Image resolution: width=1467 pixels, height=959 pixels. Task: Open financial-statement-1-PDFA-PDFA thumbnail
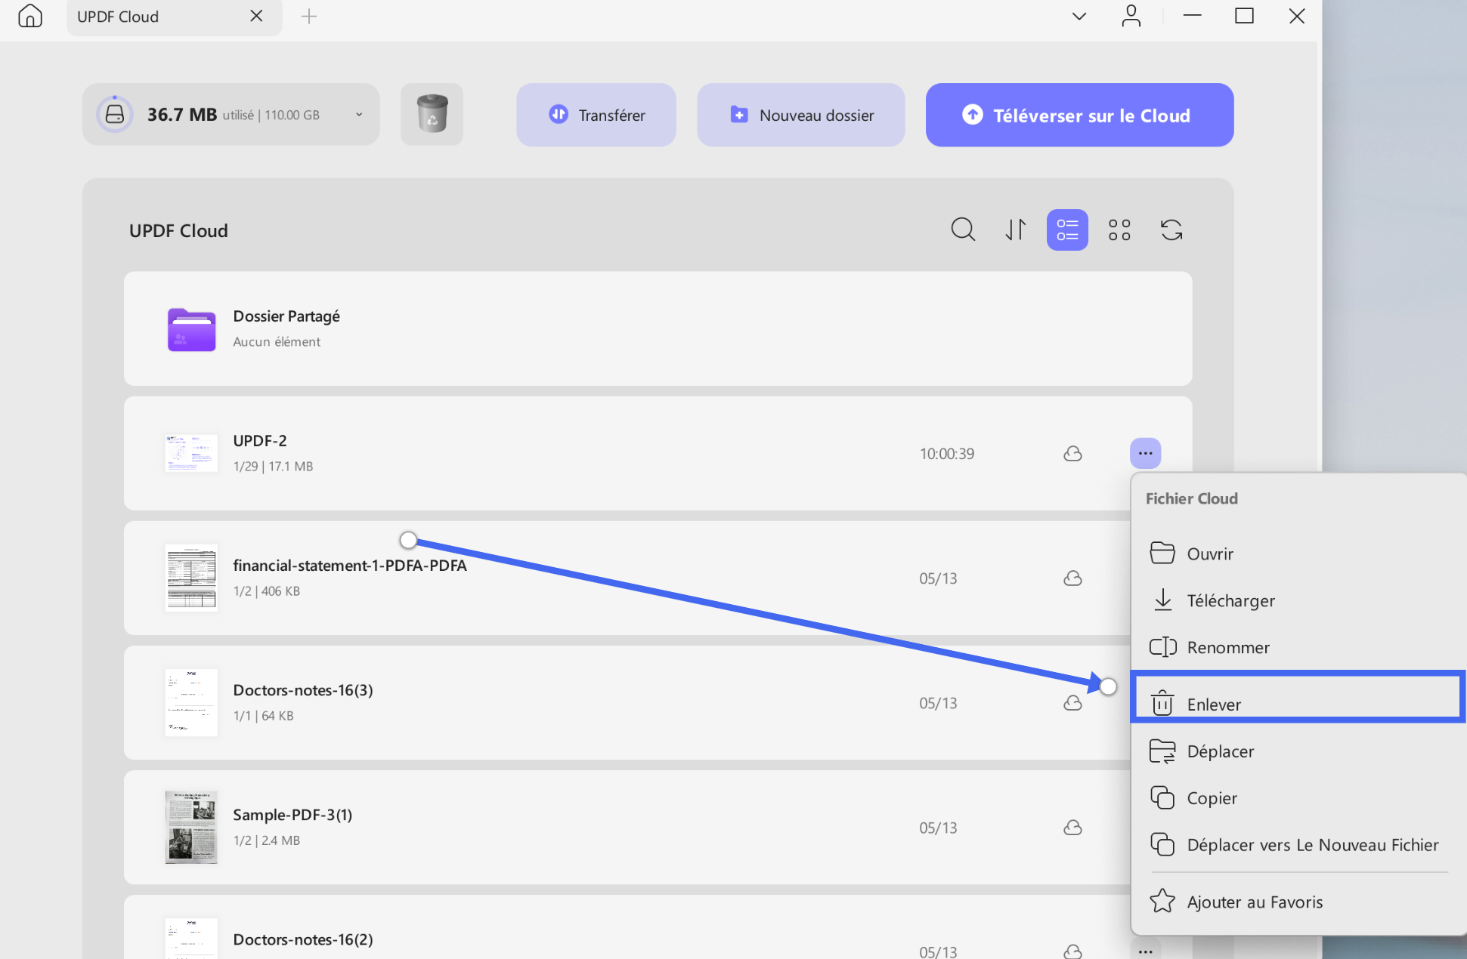(x=191, y=578)
